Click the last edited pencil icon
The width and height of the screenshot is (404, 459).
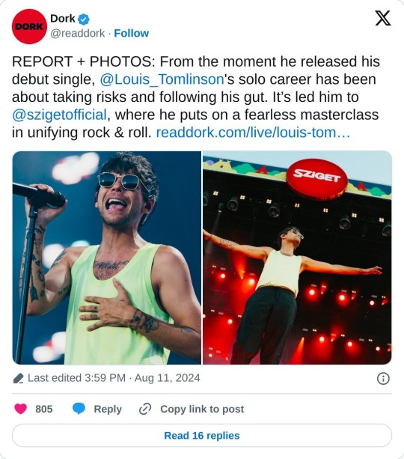click(19, 378)
